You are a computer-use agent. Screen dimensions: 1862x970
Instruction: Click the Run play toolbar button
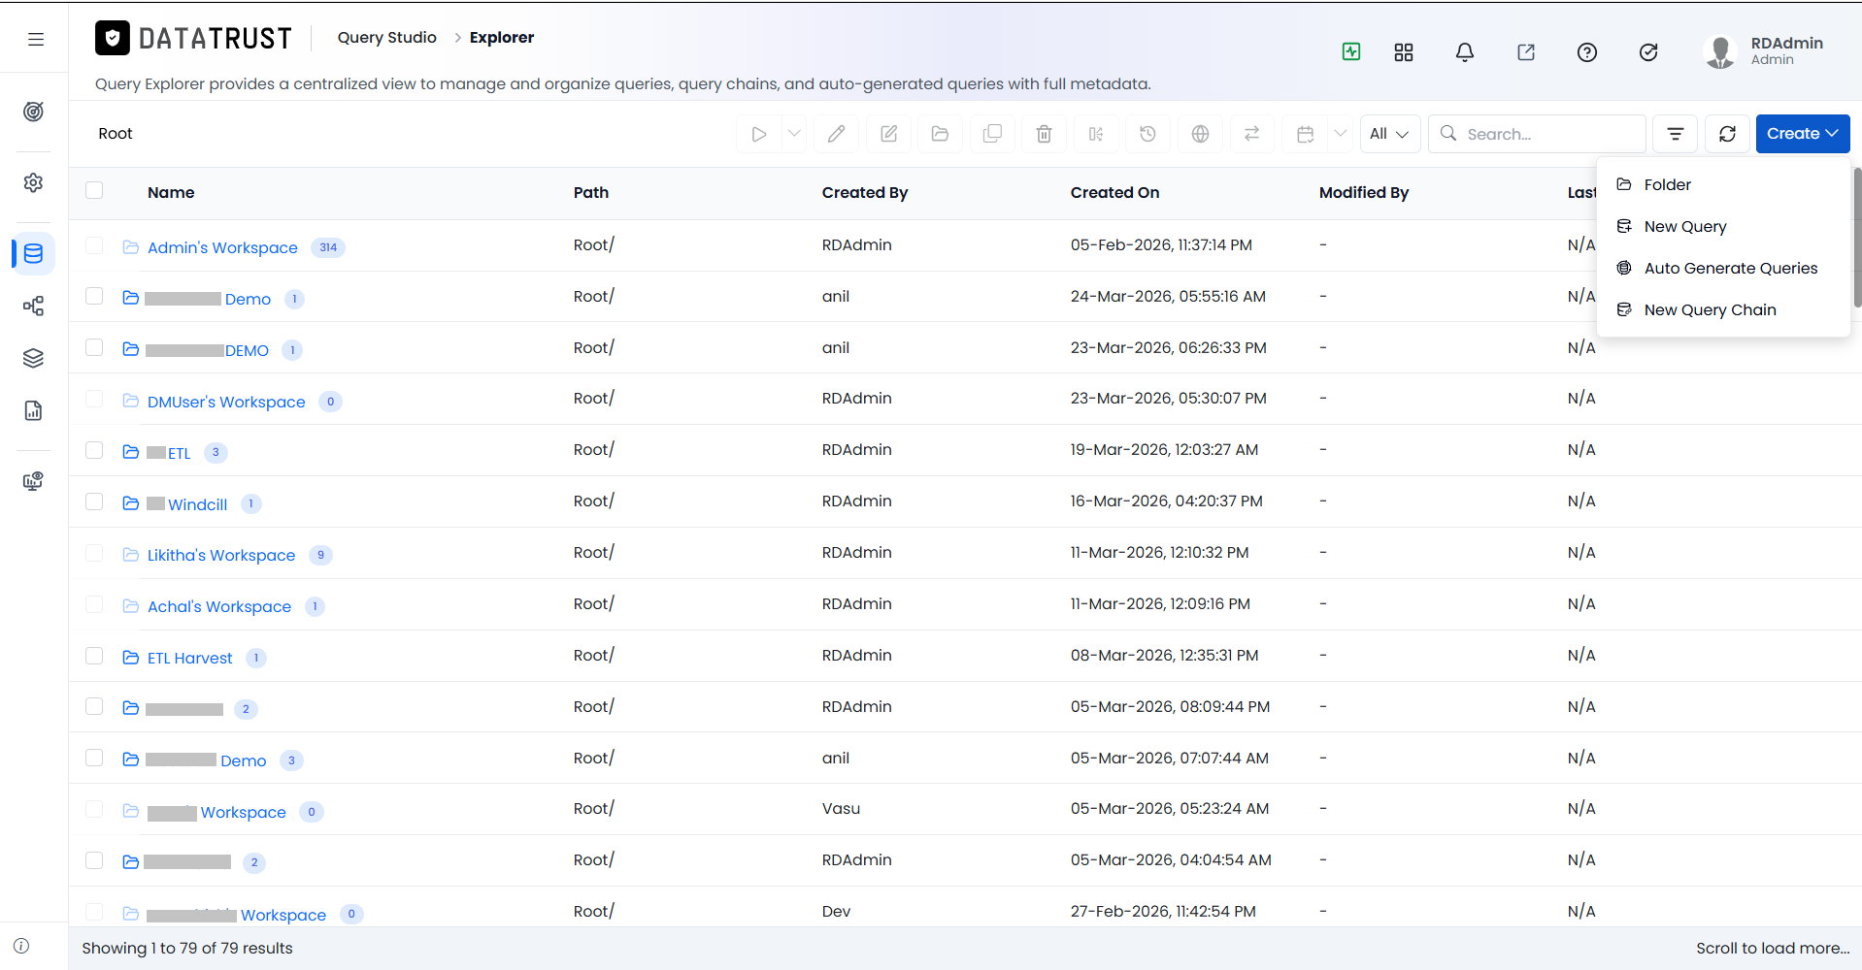pos(759,134)
